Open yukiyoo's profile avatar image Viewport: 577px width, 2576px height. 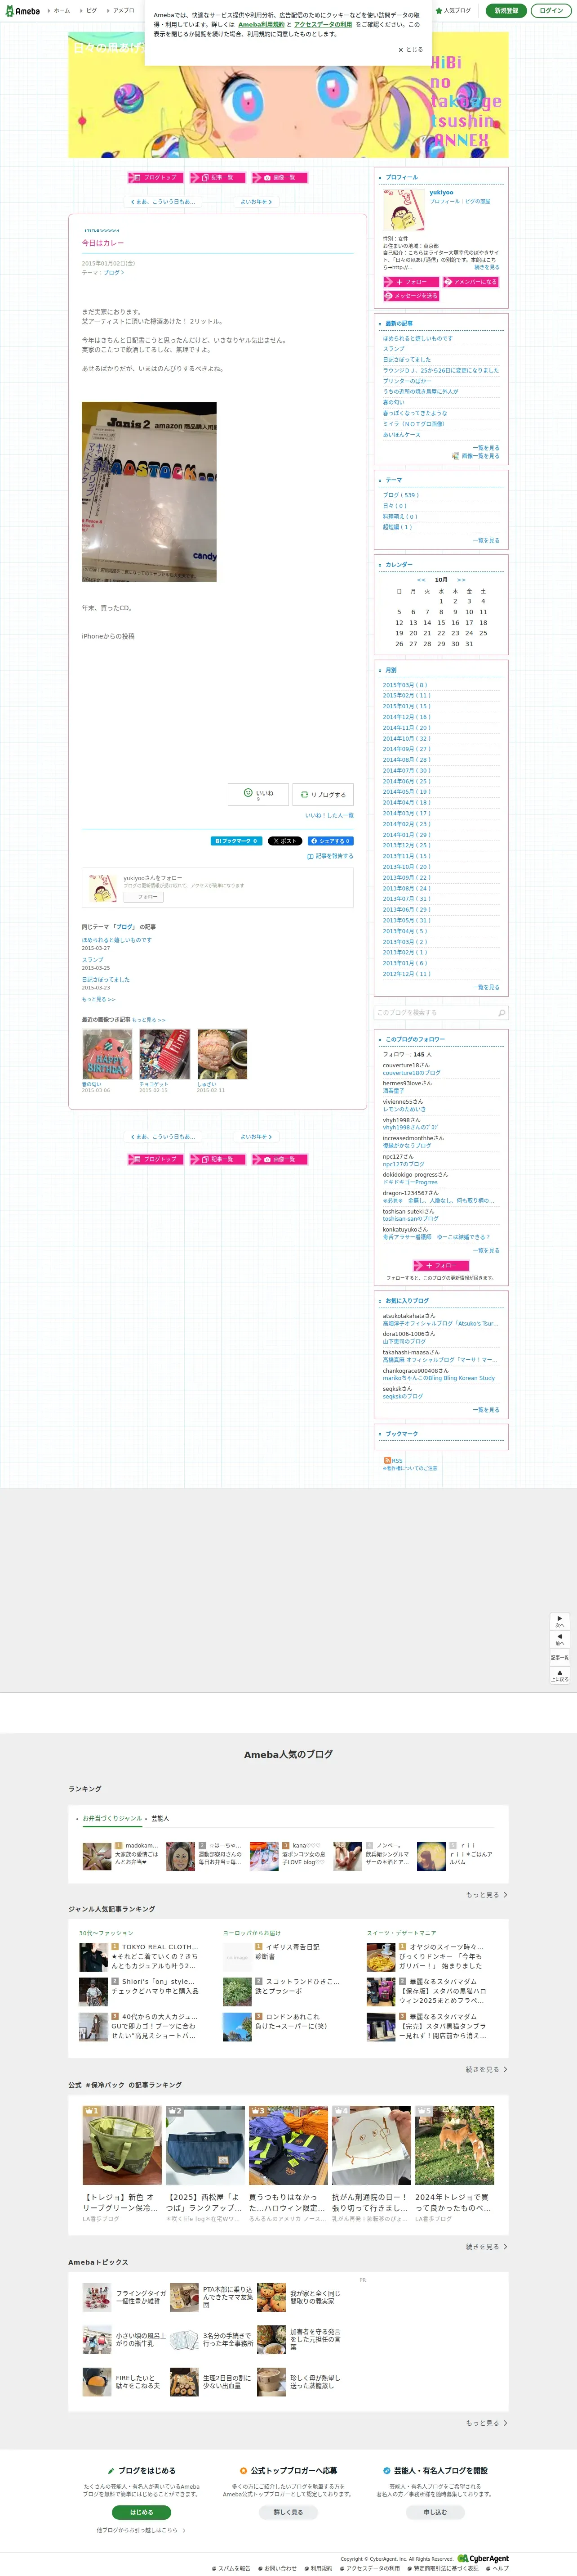point(404,210)
